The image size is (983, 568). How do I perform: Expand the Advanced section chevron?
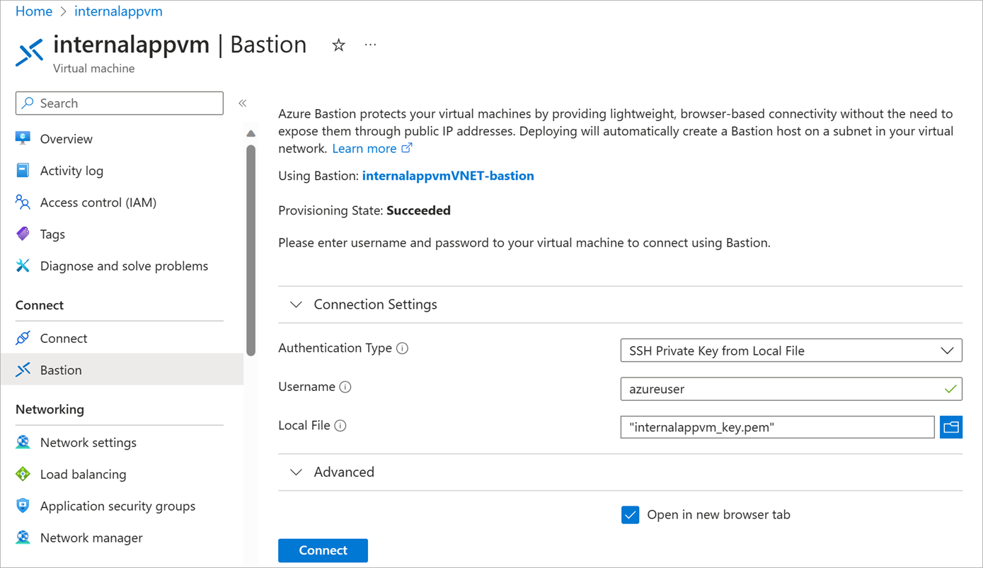coord(296,472)
